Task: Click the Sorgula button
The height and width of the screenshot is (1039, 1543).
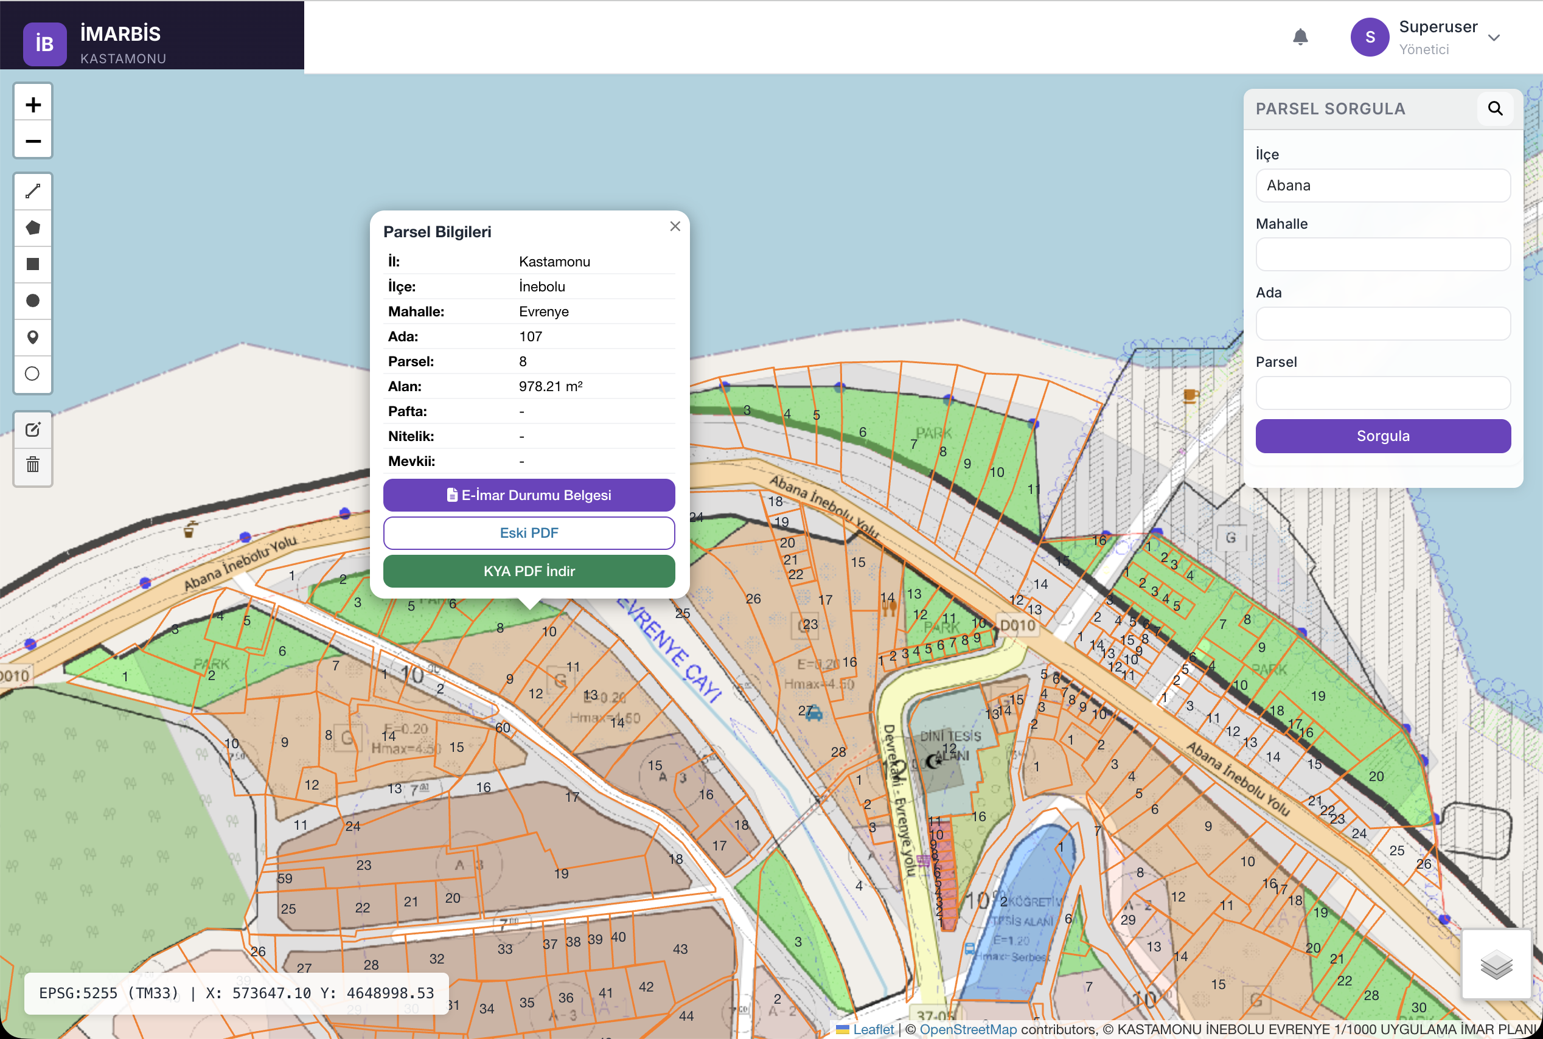Action: (1382, 436)
